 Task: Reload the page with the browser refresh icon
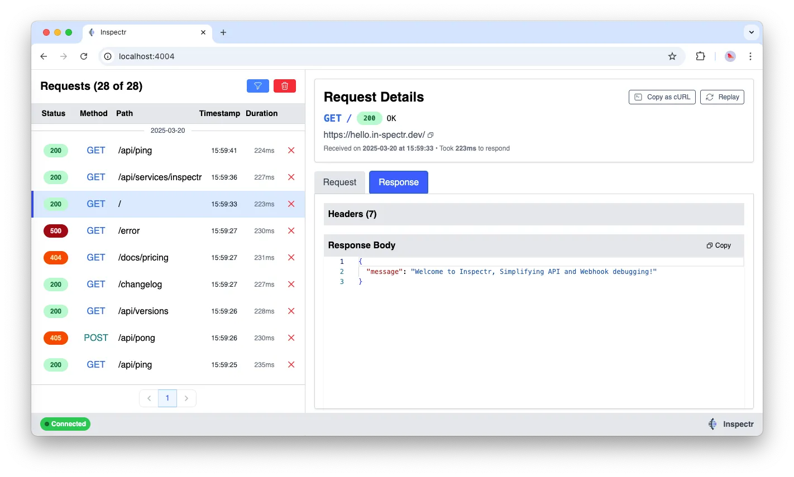[84, 56]
